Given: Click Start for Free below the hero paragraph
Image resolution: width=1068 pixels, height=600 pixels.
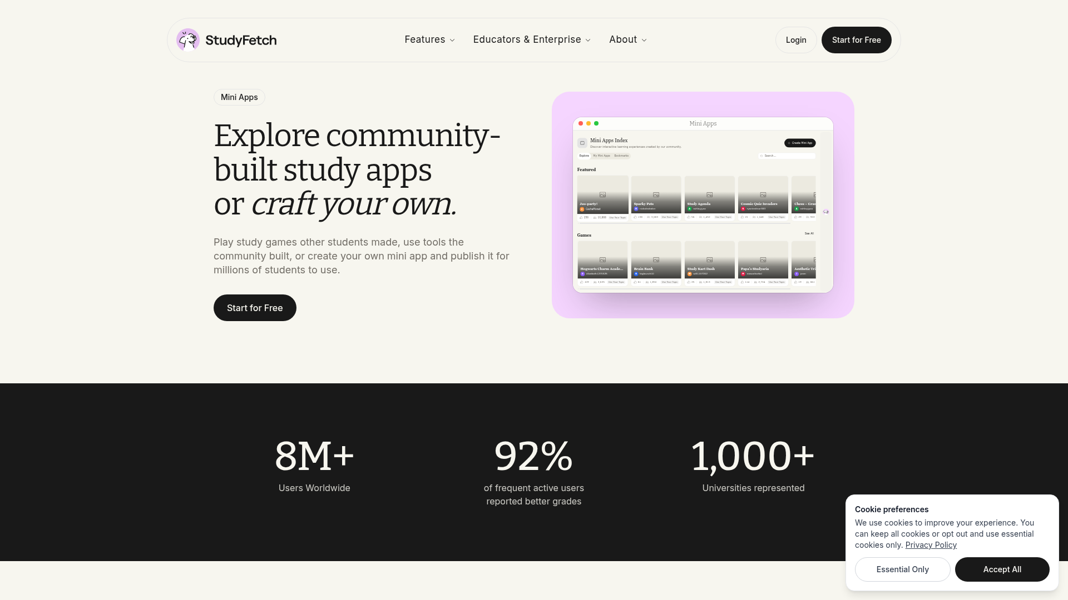Looking at the screenshot, I should pos(255,308).
